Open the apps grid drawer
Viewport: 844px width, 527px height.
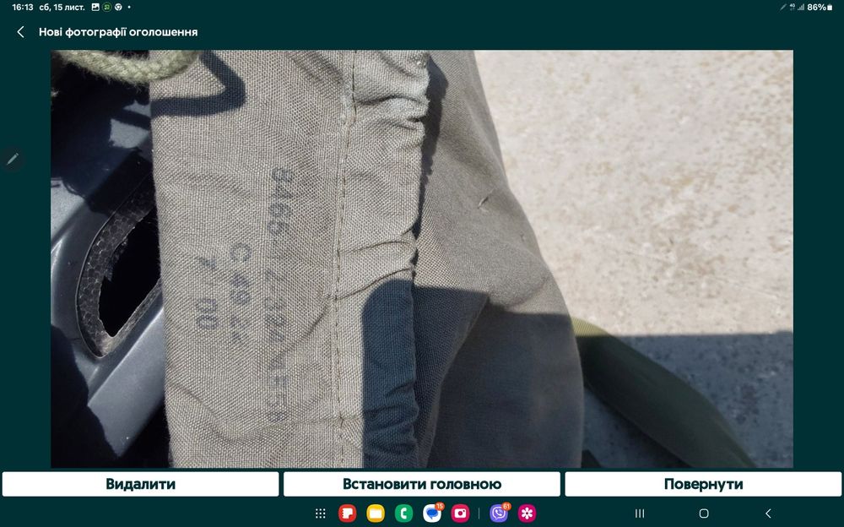pos(320,513)
